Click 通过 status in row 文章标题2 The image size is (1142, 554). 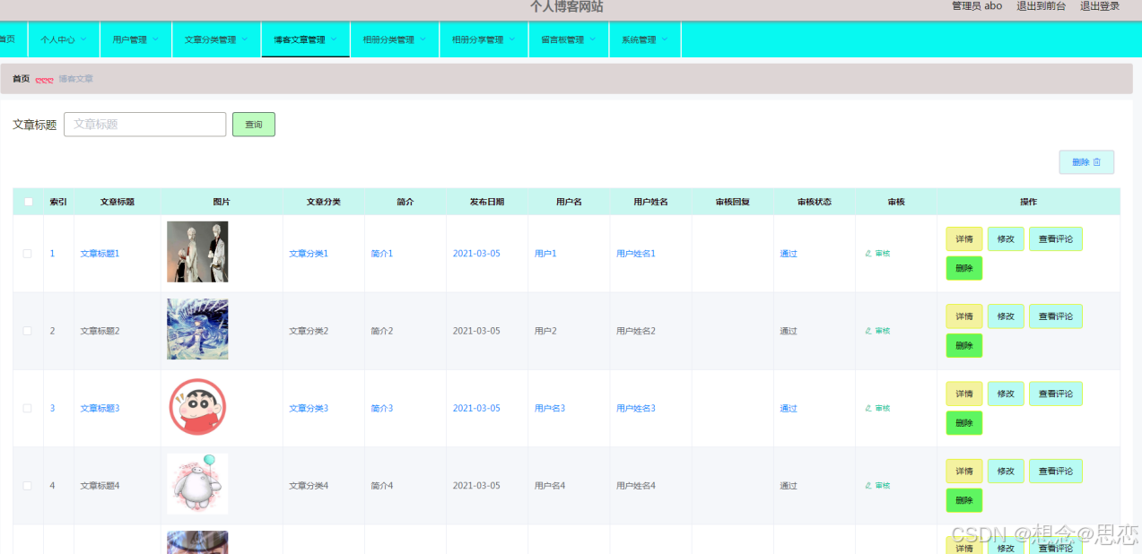point(789,331)
